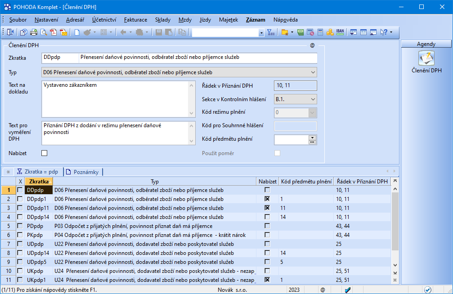Jump to first row double-arrow icon
Viewport: 453px width, 294px height.
(395, 181)
